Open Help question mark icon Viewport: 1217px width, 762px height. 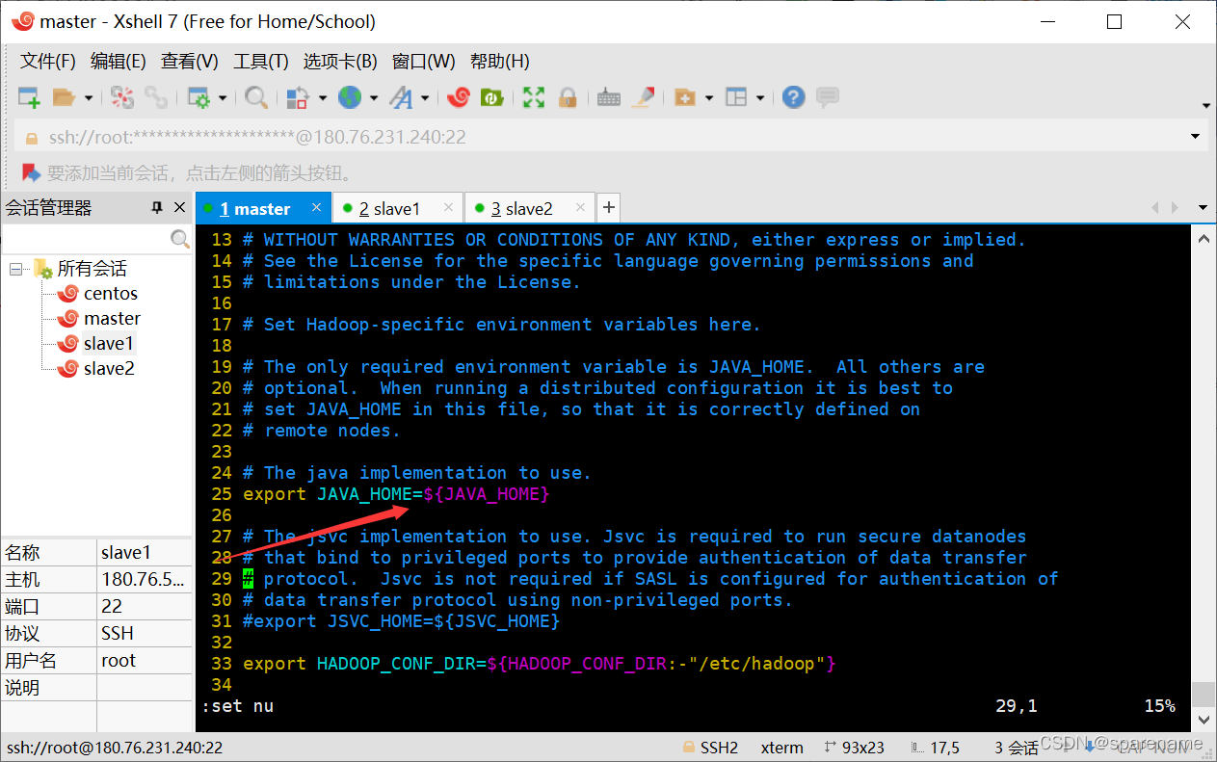[793, 97]
